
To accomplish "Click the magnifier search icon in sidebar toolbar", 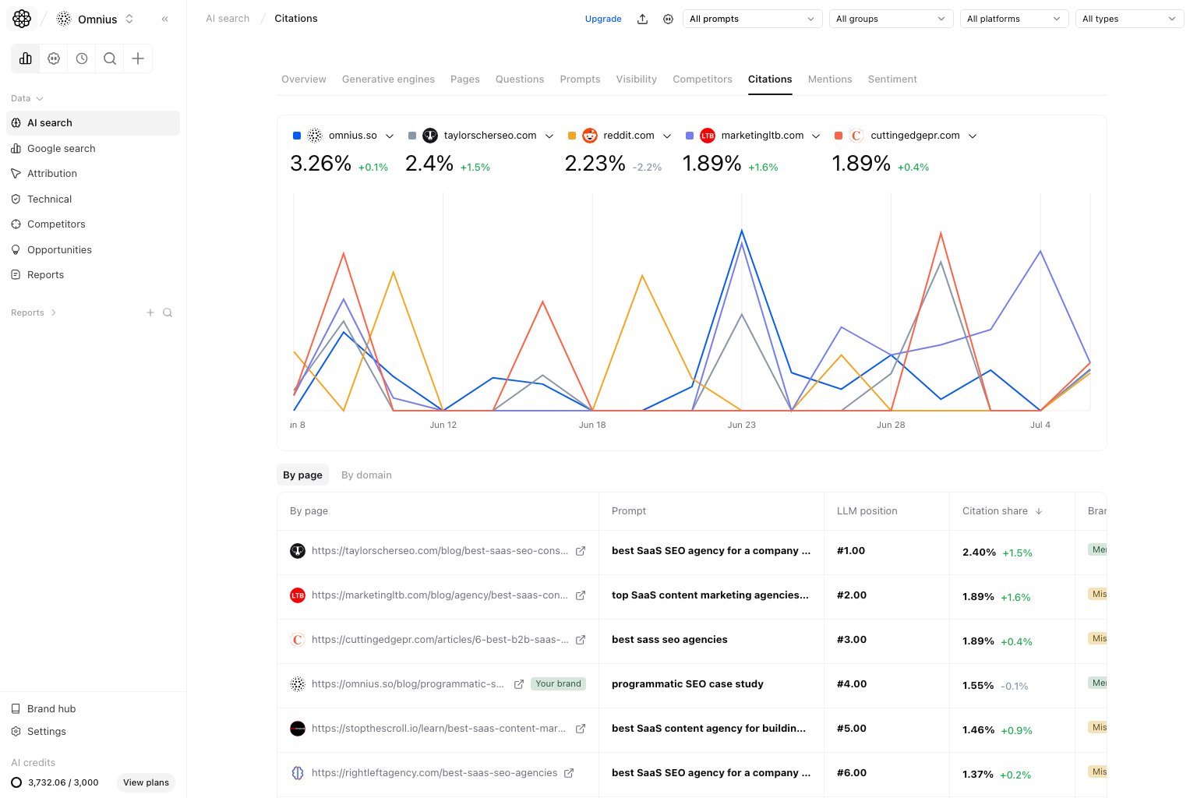I will coord(110,58).
